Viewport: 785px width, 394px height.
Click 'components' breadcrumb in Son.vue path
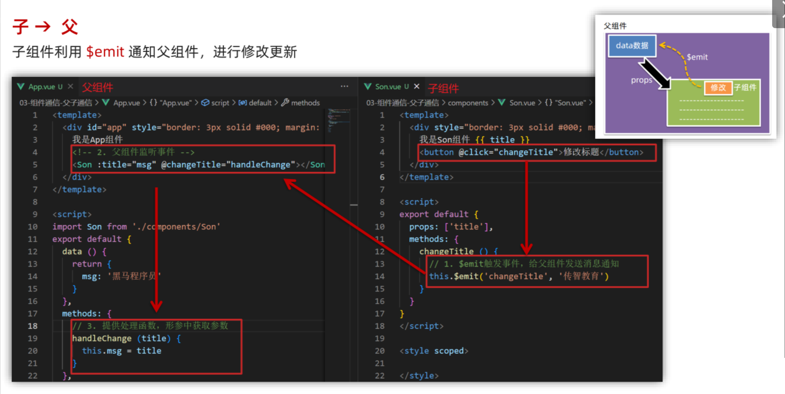[468, 103]
